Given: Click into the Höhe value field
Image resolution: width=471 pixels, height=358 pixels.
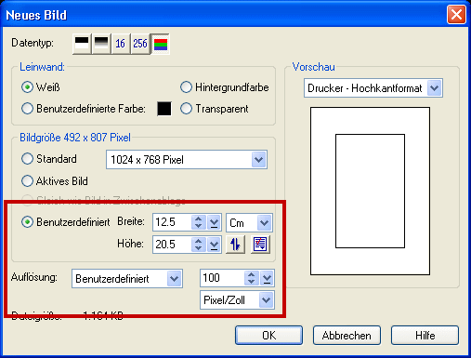Looking at the screenshot, I should click(x=172, y=245).
